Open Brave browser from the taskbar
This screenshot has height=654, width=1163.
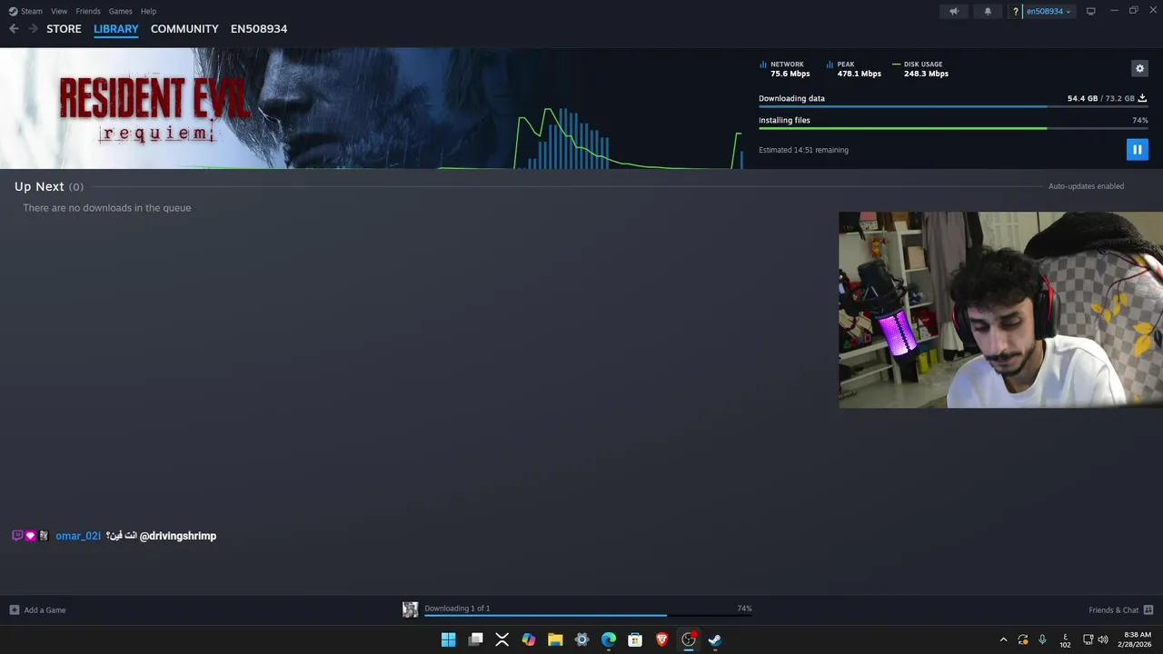click(x=661, y=639)
